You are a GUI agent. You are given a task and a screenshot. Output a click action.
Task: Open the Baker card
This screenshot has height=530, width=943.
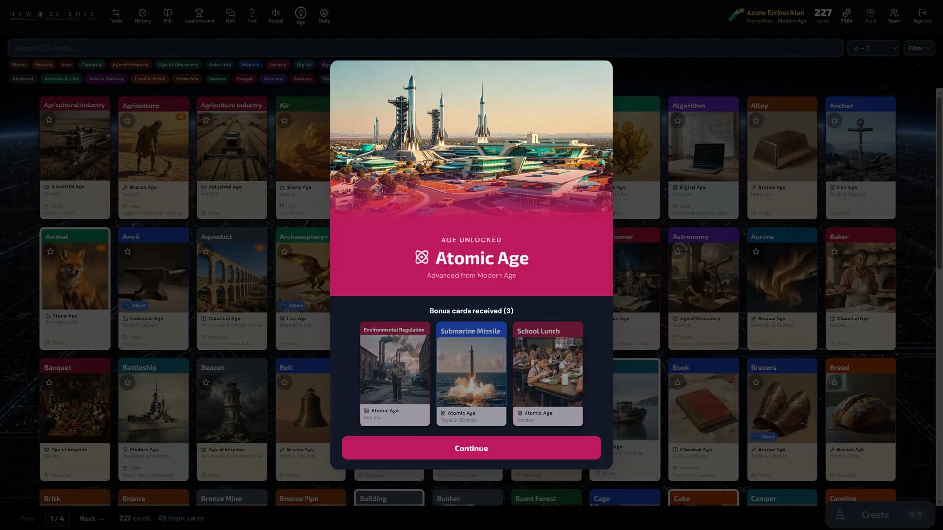click(860, 289)
